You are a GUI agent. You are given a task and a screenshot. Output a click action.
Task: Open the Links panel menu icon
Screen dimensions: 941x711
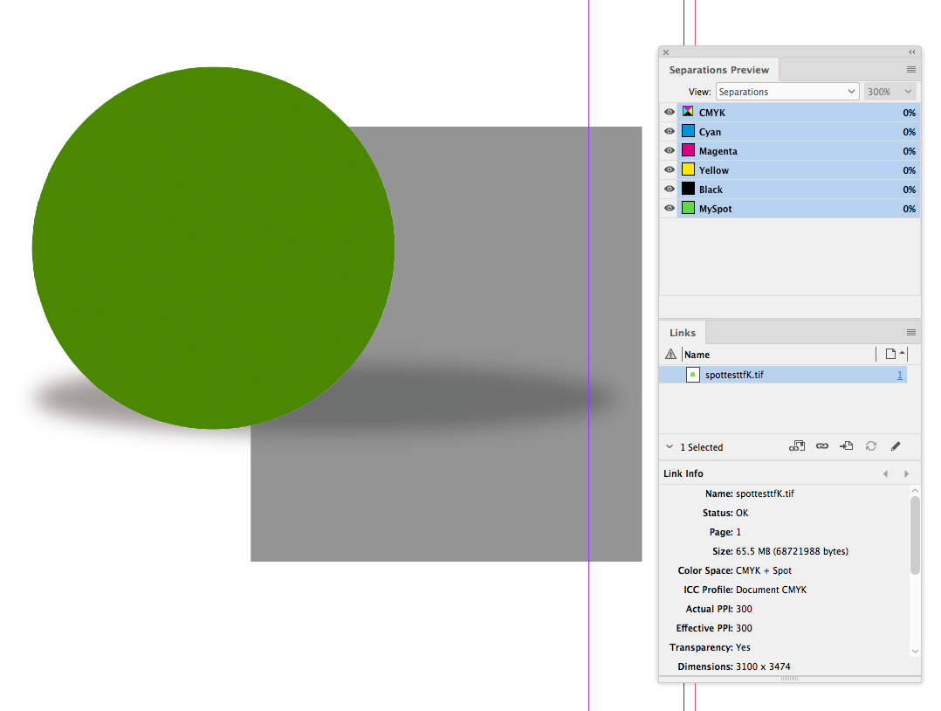point(911,332)
